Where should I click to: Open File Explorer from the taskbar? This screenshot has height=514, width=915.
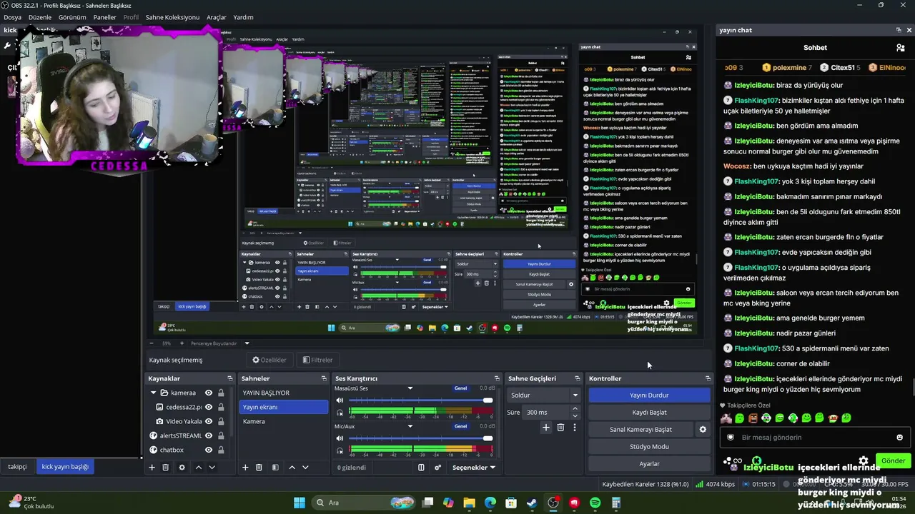point(469,503)
